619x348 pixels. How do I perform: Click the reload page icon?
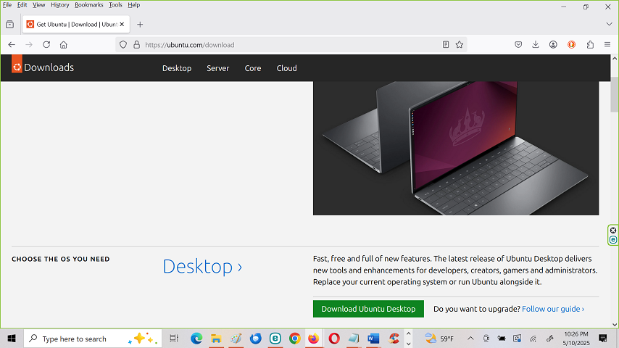46,44
